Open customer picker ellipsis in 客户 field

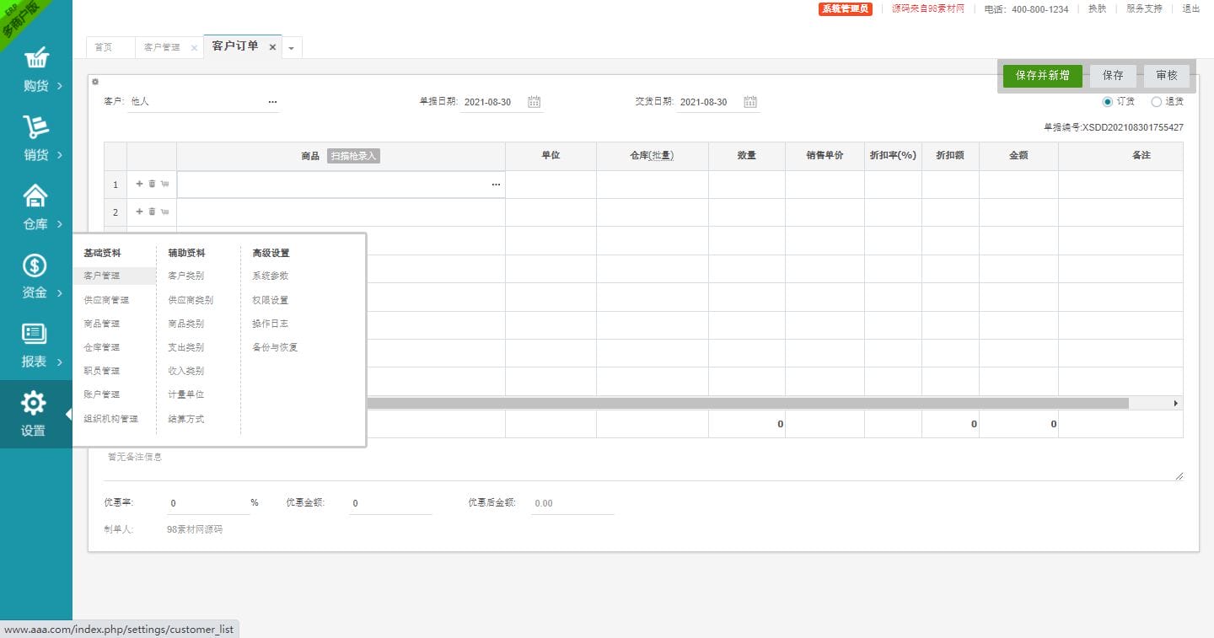click(272, 102)
